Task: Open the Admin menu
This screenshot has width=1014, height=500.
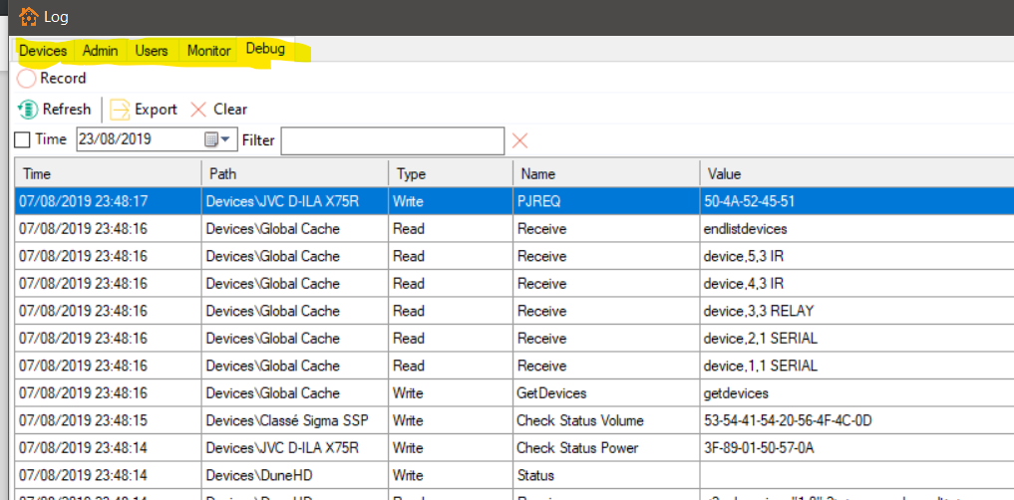Action: coord(100,51)
